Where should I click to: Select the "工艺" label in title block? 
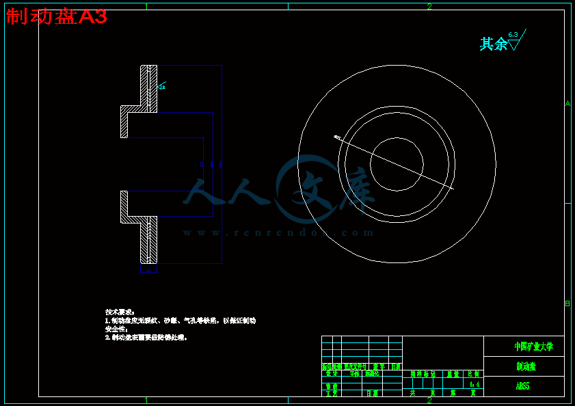click(x=332, y=393)
